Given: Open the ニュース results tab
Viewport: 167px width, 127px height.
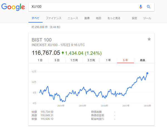Looking at the screenshot, I should (x=73, y=18).
